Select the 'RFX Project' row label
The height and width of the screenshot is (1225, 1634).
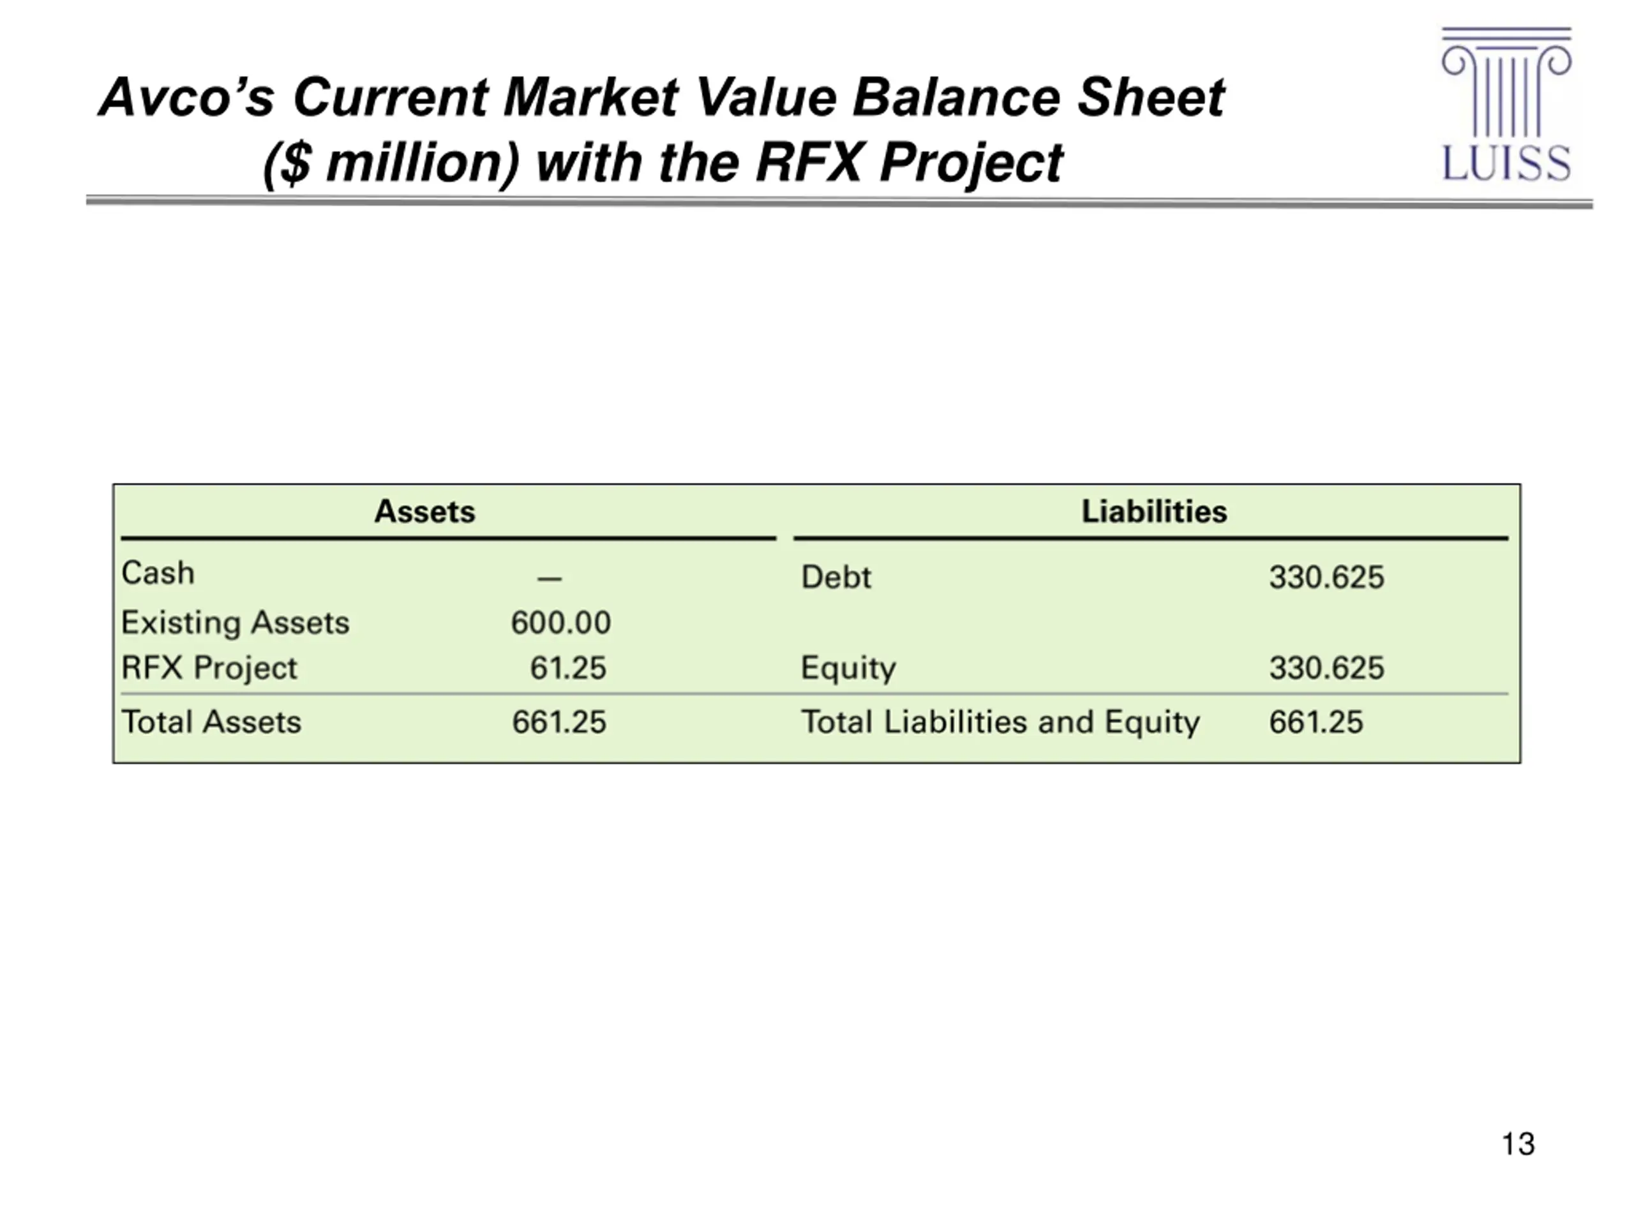click(209, 668)
